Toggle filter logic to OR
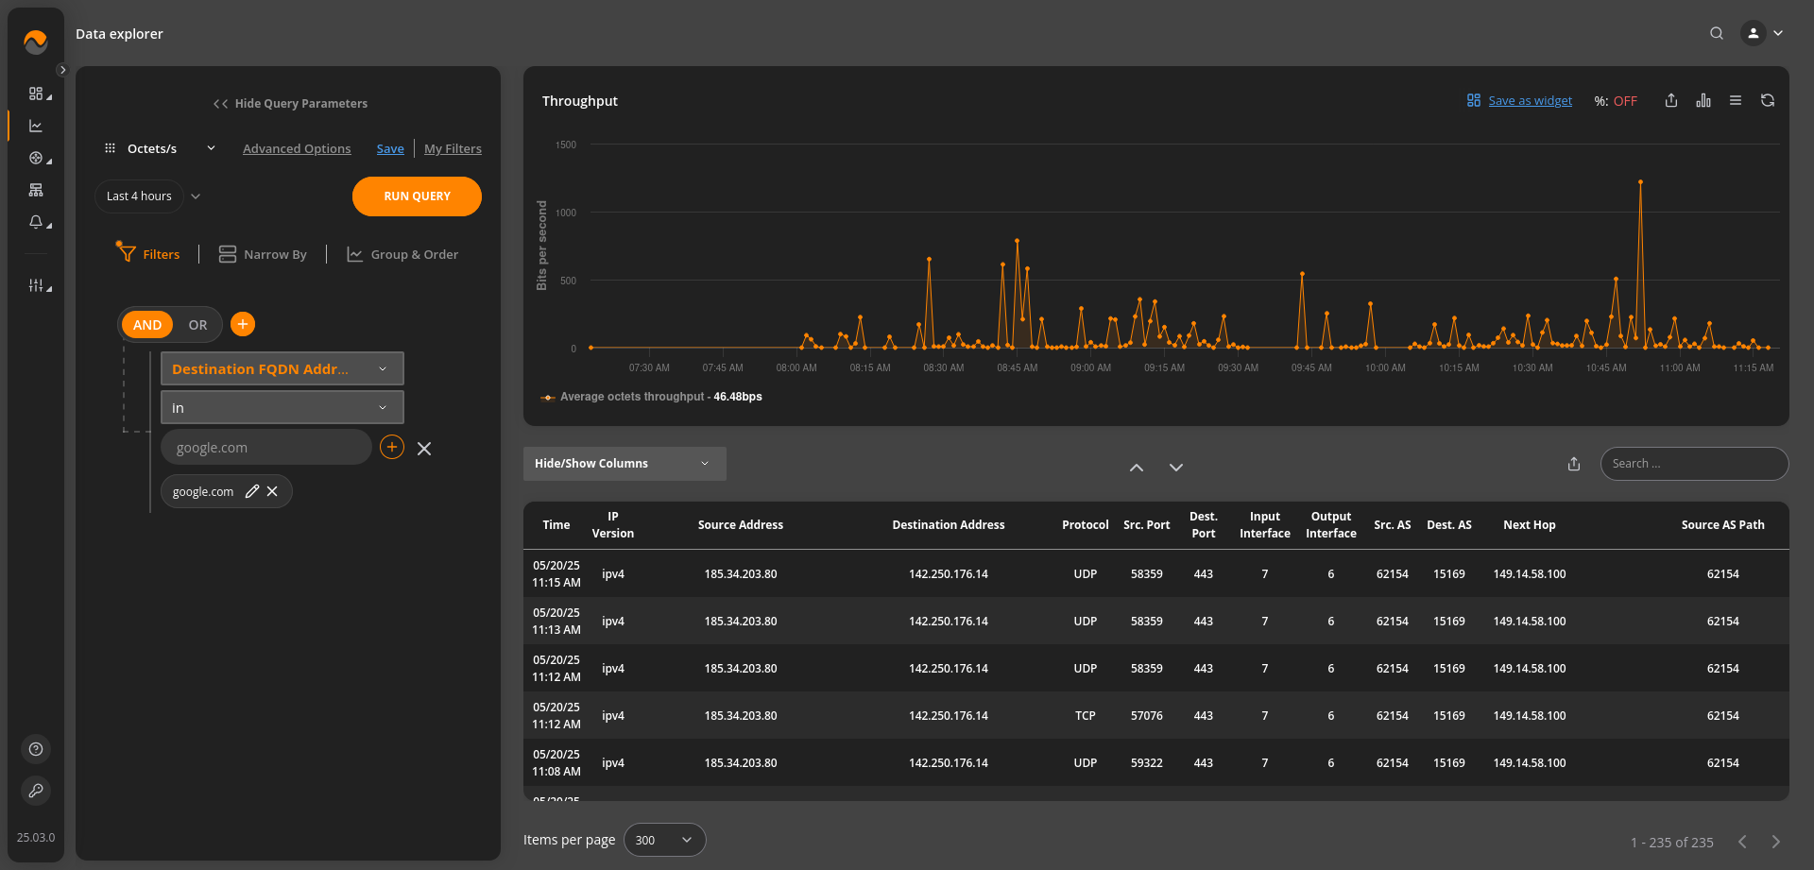Screen dimensions: 1814x870 197,325
